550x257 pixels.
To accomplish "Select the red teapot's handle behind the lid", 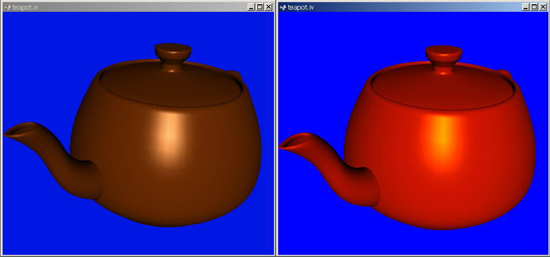I will point(504,74).
